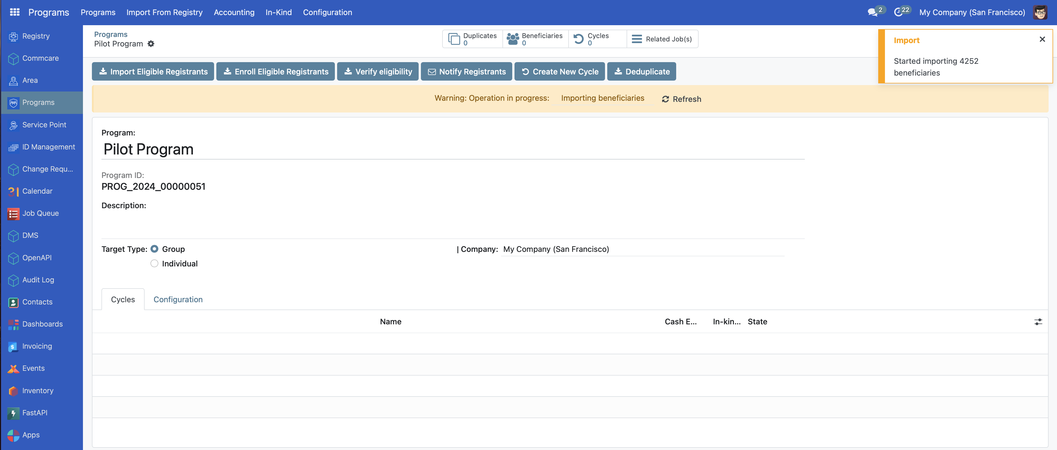Open the Cycles filter settings control
This screenshot has height=450, width=1057.
1038,322
